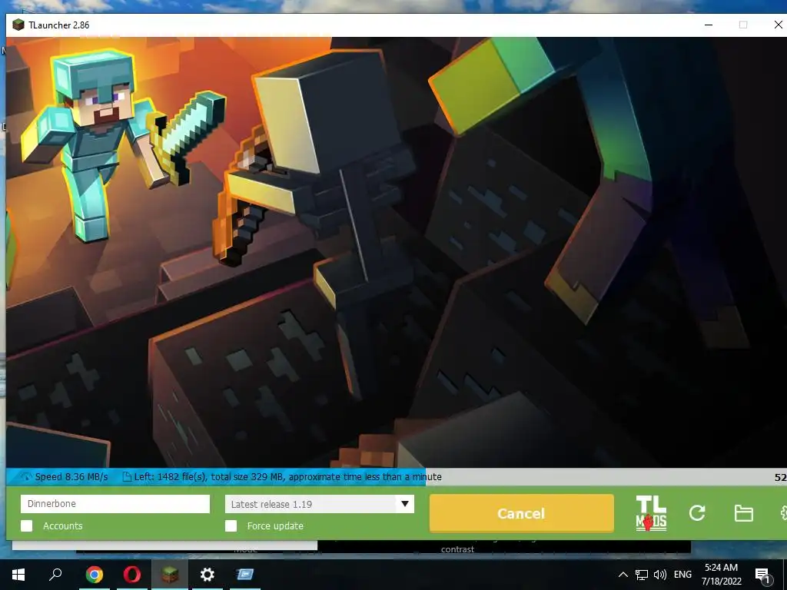Screen dimensions: 787x590
Task: Launch Google Chrome from taskbar
Action: pyautogui.click(x=94, y=575)
